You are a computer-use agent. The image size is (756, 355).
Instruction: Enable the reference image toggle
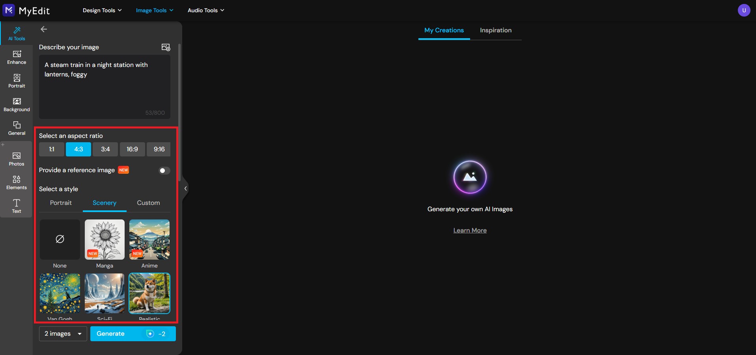pos(164,171)
